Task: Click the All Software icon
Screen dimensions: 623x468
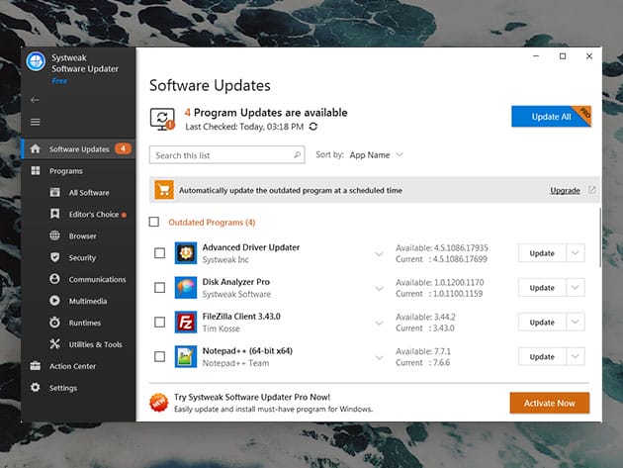Action: [x=54, y=193]
